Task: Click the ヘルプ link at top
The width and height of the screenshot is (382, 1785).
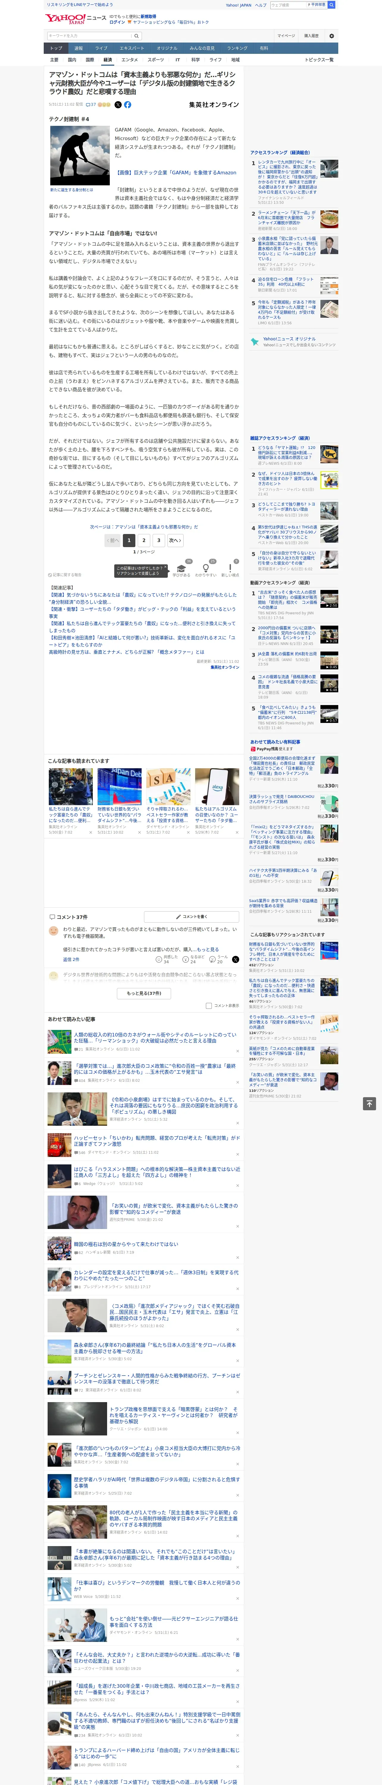Action: point(260,5)
